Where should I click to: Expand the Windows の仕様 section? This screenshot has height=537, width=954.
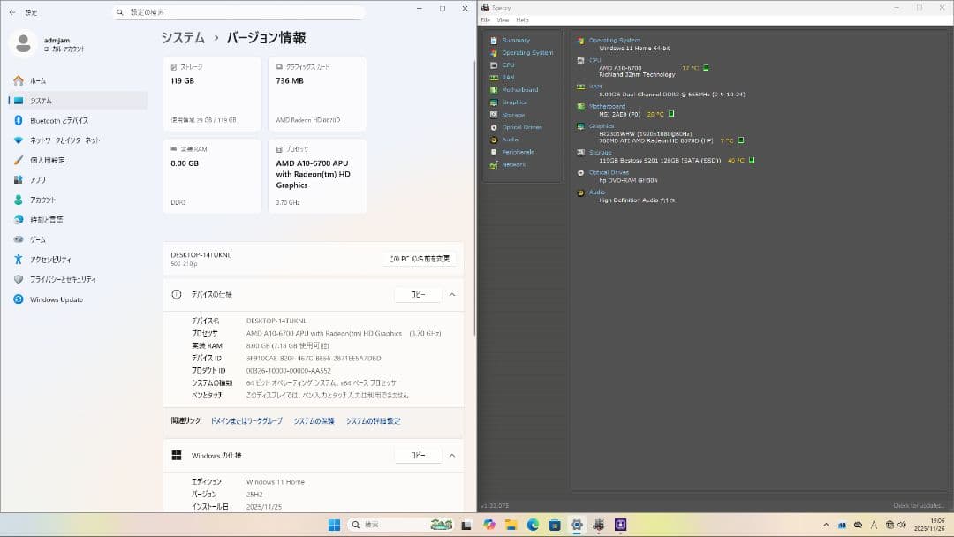point(451,455)
